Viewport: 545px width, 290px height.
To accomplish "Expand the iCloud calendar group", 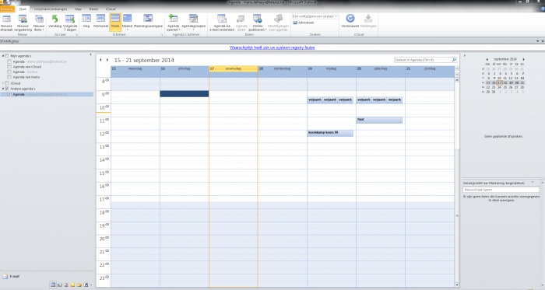I will pos(3,83).
